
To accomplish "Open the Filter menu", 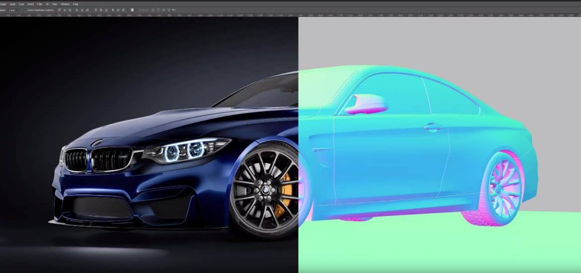I will point(40,3).
